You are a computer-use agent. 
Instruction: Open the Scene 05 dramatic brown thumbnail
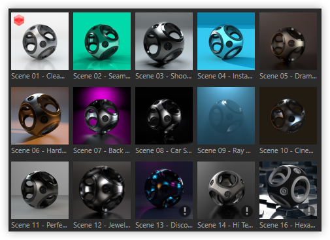(288, 41)
